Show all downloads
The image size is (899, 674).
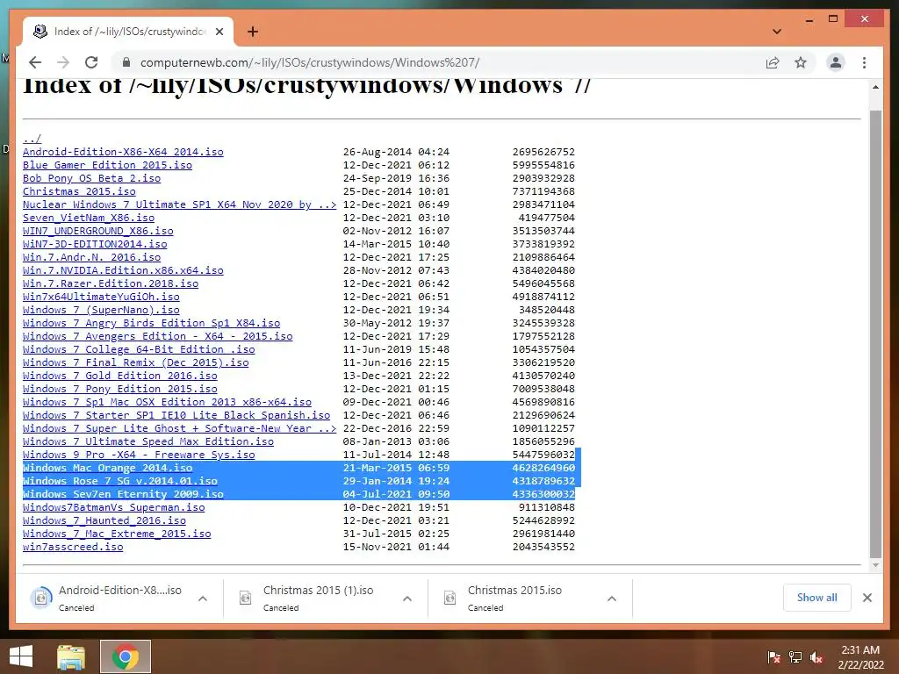pyautogui.click(x=817, y=598)
